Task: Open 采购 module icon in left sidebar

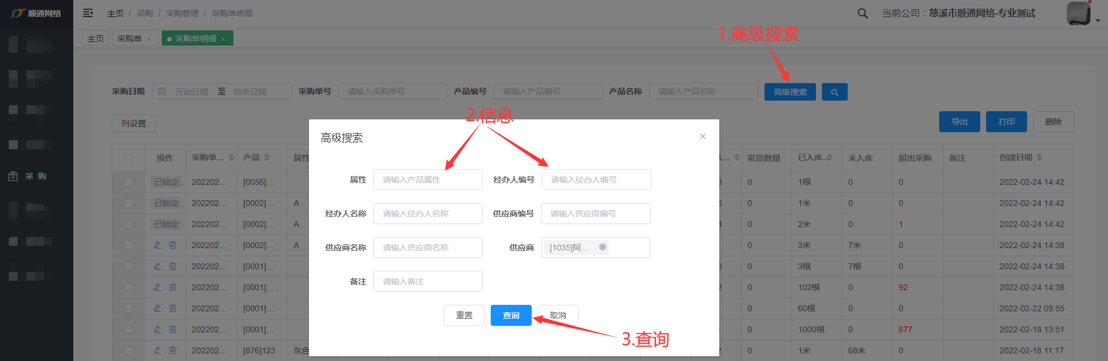Action: (x=13, y=176)
